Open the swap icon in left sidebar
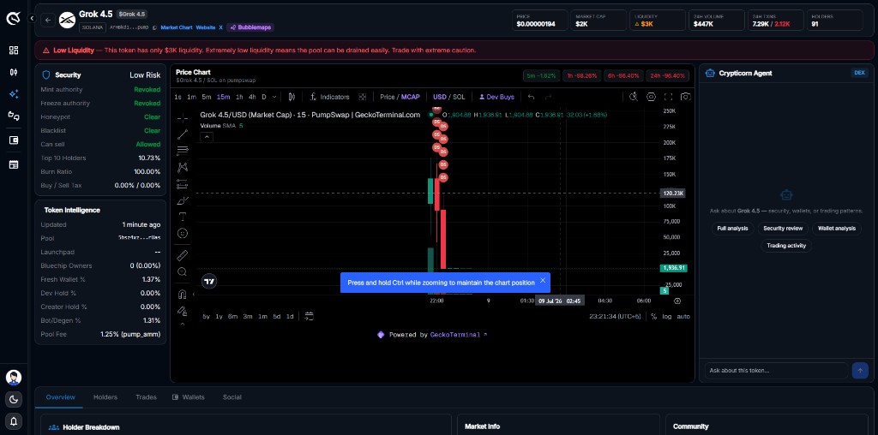878x435 pixels. tap(14, 116)
